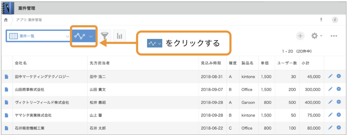Click the pin icon in breadcrumb bar

pos(321,20)
